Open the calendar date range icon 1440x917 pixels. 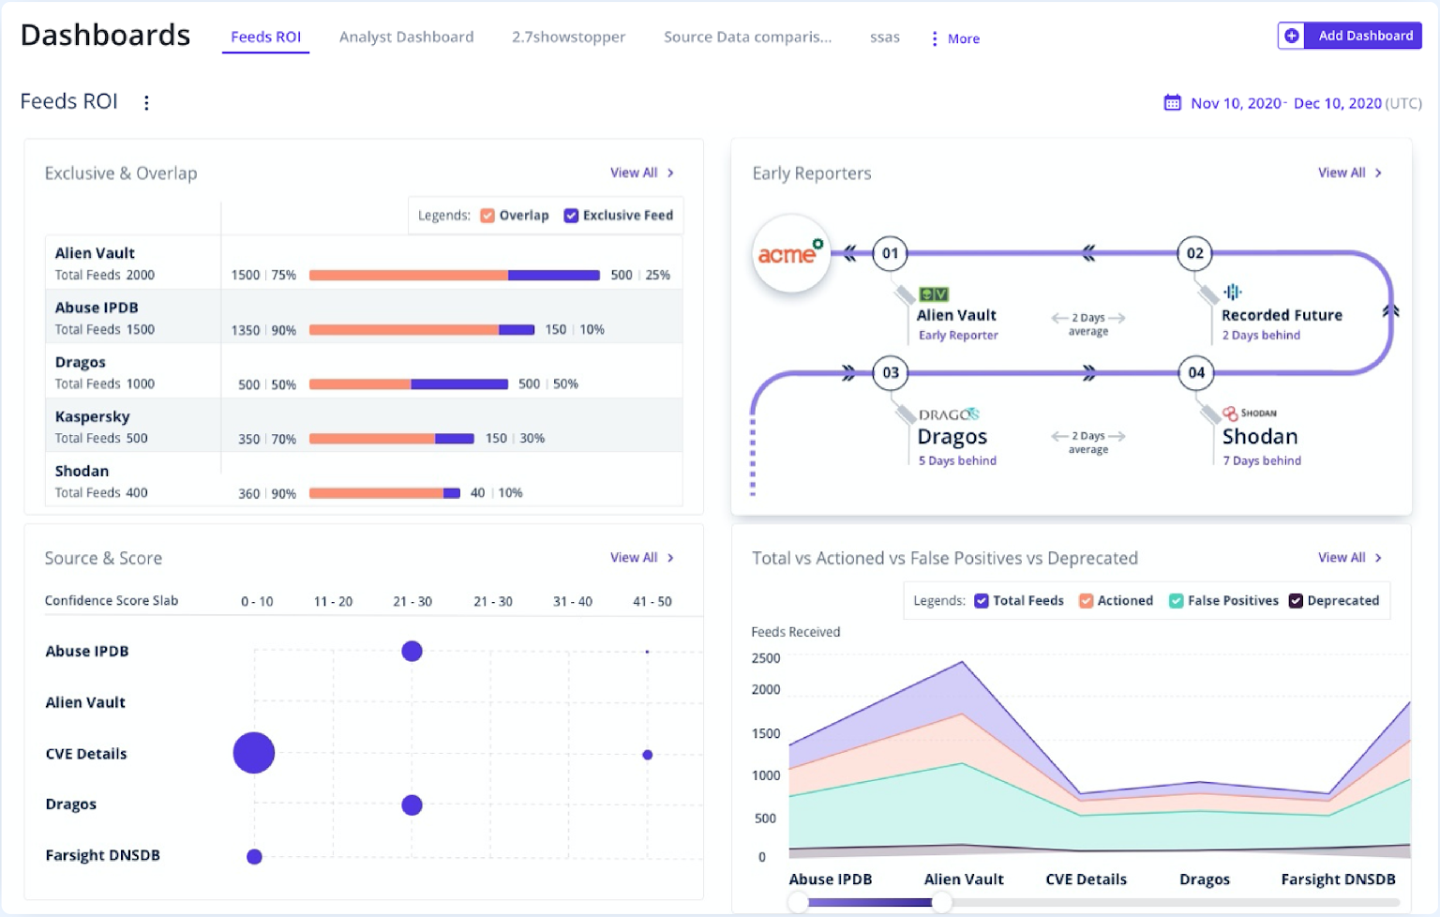point(1172,102)
